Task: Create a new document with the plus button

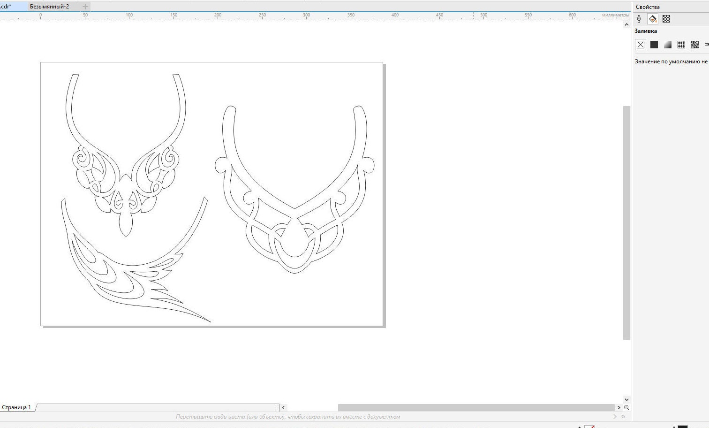Action: point(84,6)
